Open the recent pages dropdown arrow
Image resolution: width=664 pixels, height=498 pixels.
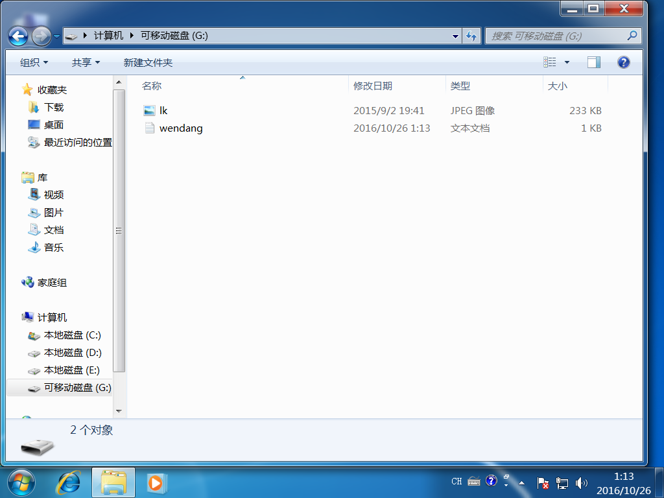click(57, 37)
